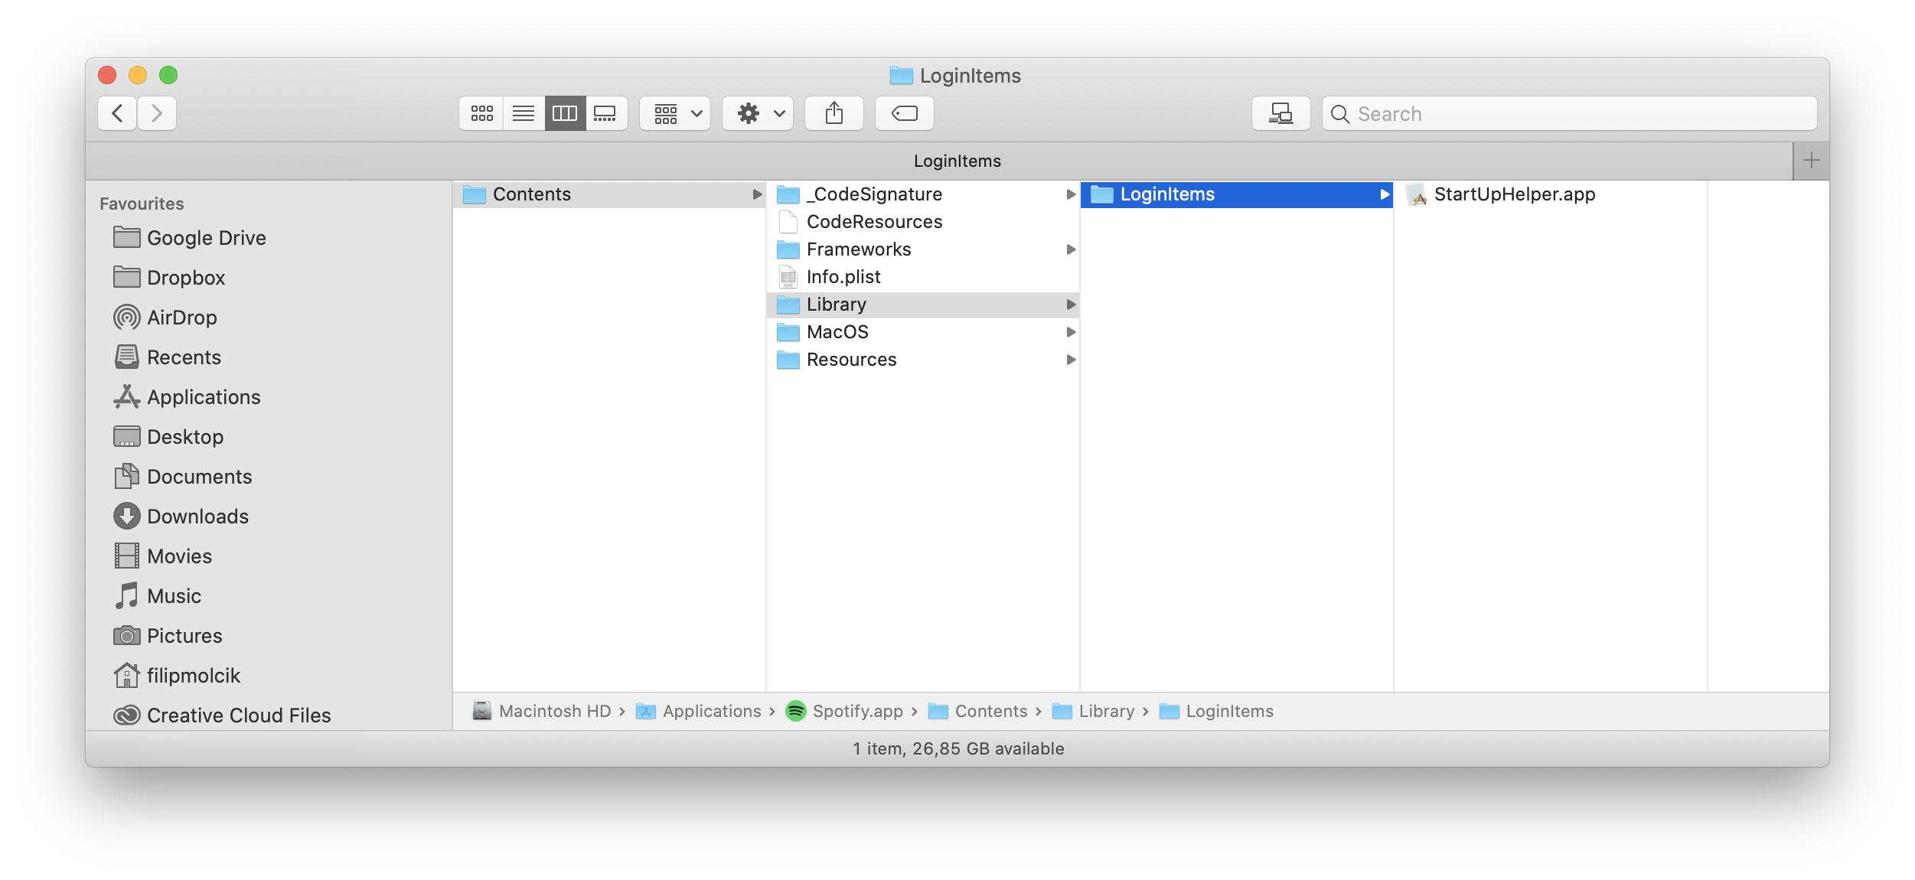Activate column view toggle
The height and width of the screenshot is (880, 1915).
click(x=565, y=113)
